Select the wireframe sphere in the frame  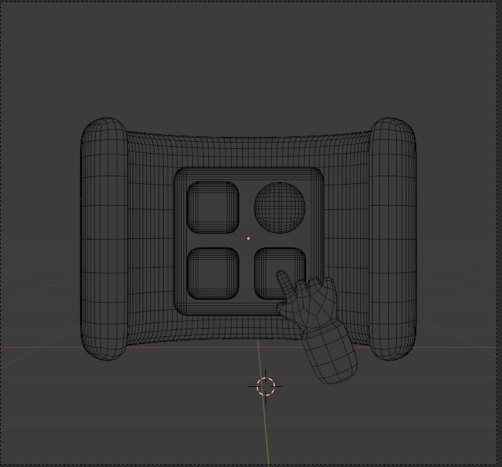click(x=280, y=208)
